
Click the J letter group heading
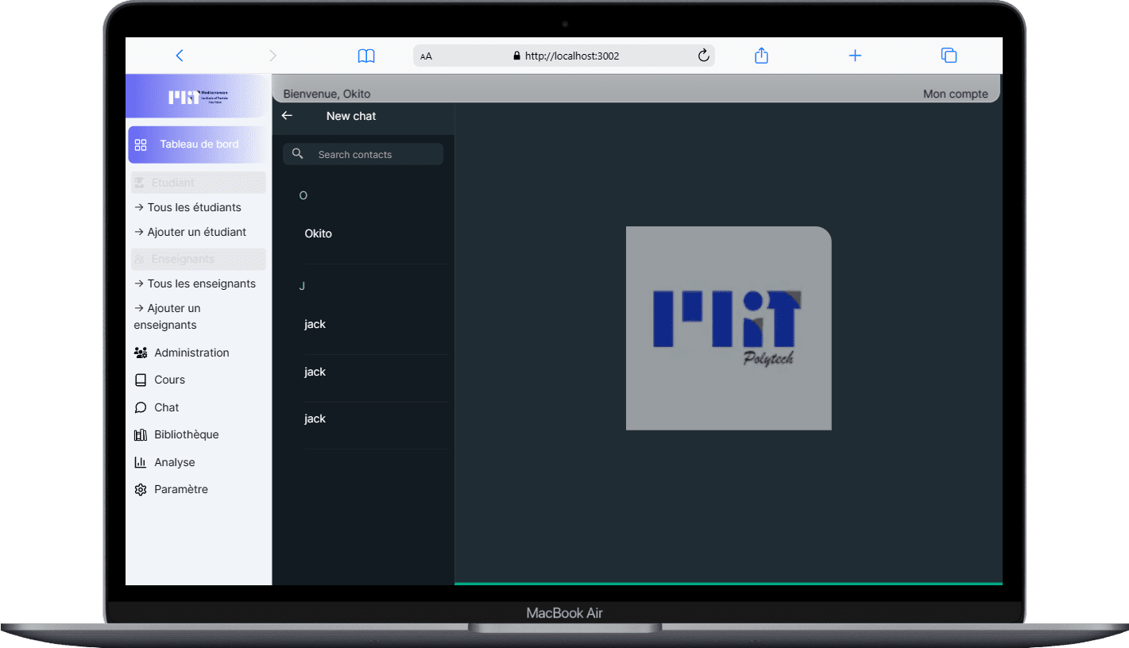pyautogui.click(x=302, y=286)
